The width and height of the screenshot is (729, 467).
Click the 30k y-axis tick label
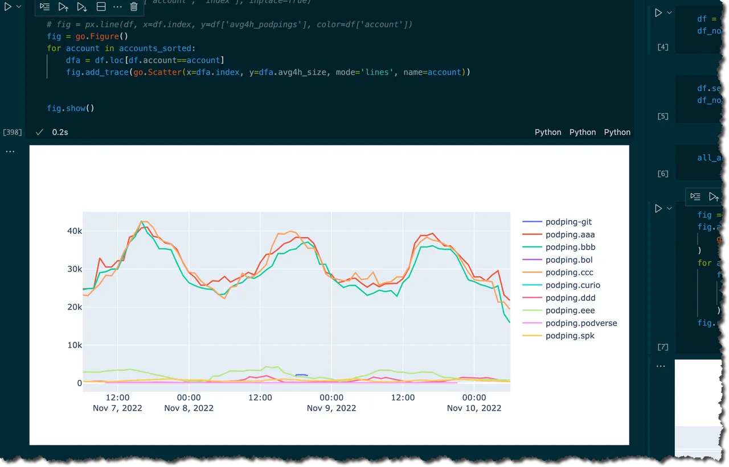pos(75,269)
